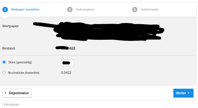This screenshot has height=108, width=198.
Task: Click the redacted Wertpapier name area
Action: [x=98, y=31]
